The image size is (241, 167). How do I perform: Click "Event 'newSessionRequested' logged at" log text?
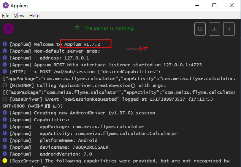pos(97,99)
